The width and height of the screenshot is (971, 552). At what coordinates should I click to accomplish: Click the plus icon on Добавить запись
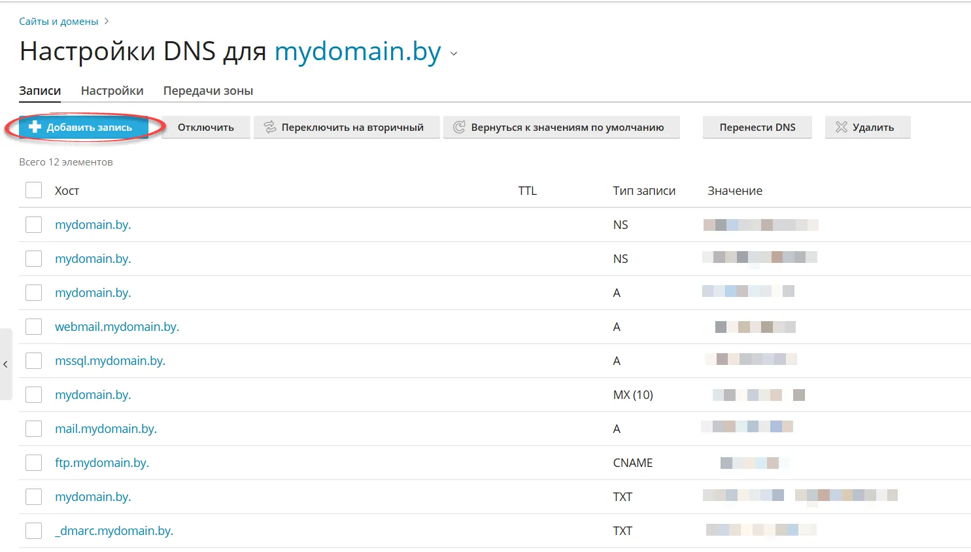(35, 127)
